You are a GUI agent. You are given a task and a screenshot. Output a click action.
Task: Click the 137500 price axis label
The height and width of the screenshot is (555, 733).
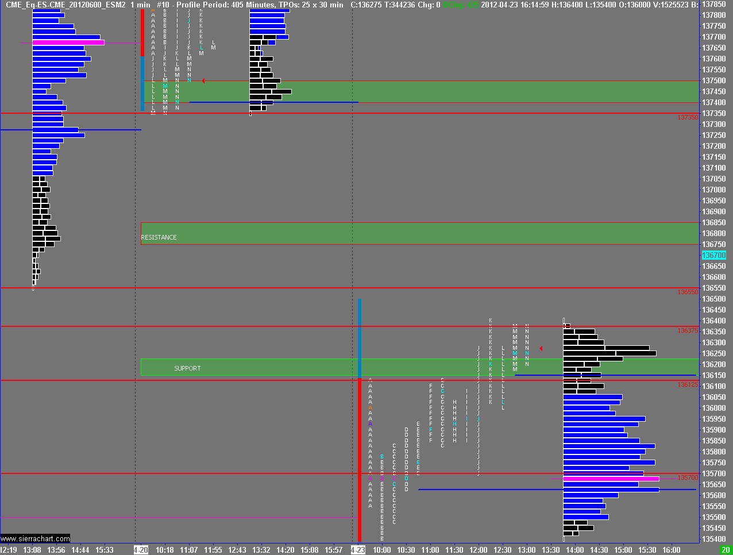point(714,80)
